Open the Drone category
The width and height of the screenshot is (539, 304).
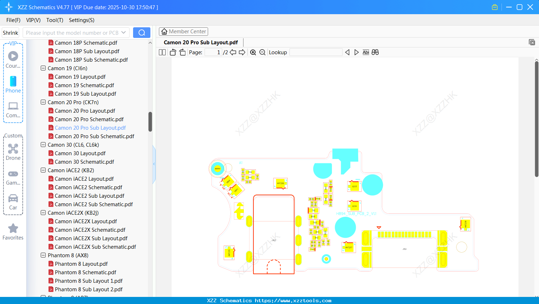[x=13, y=152]
